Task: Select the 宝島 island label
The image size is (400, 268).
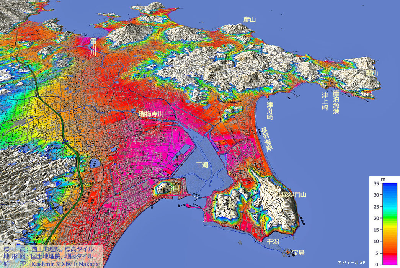Action: (x=298, y=253)
